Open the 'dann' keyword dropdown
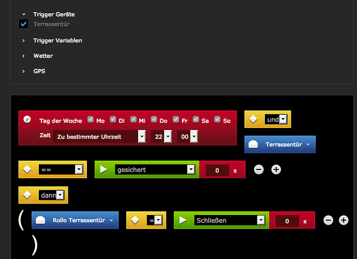This screenshot has width=357, height=259. point(51,195)
